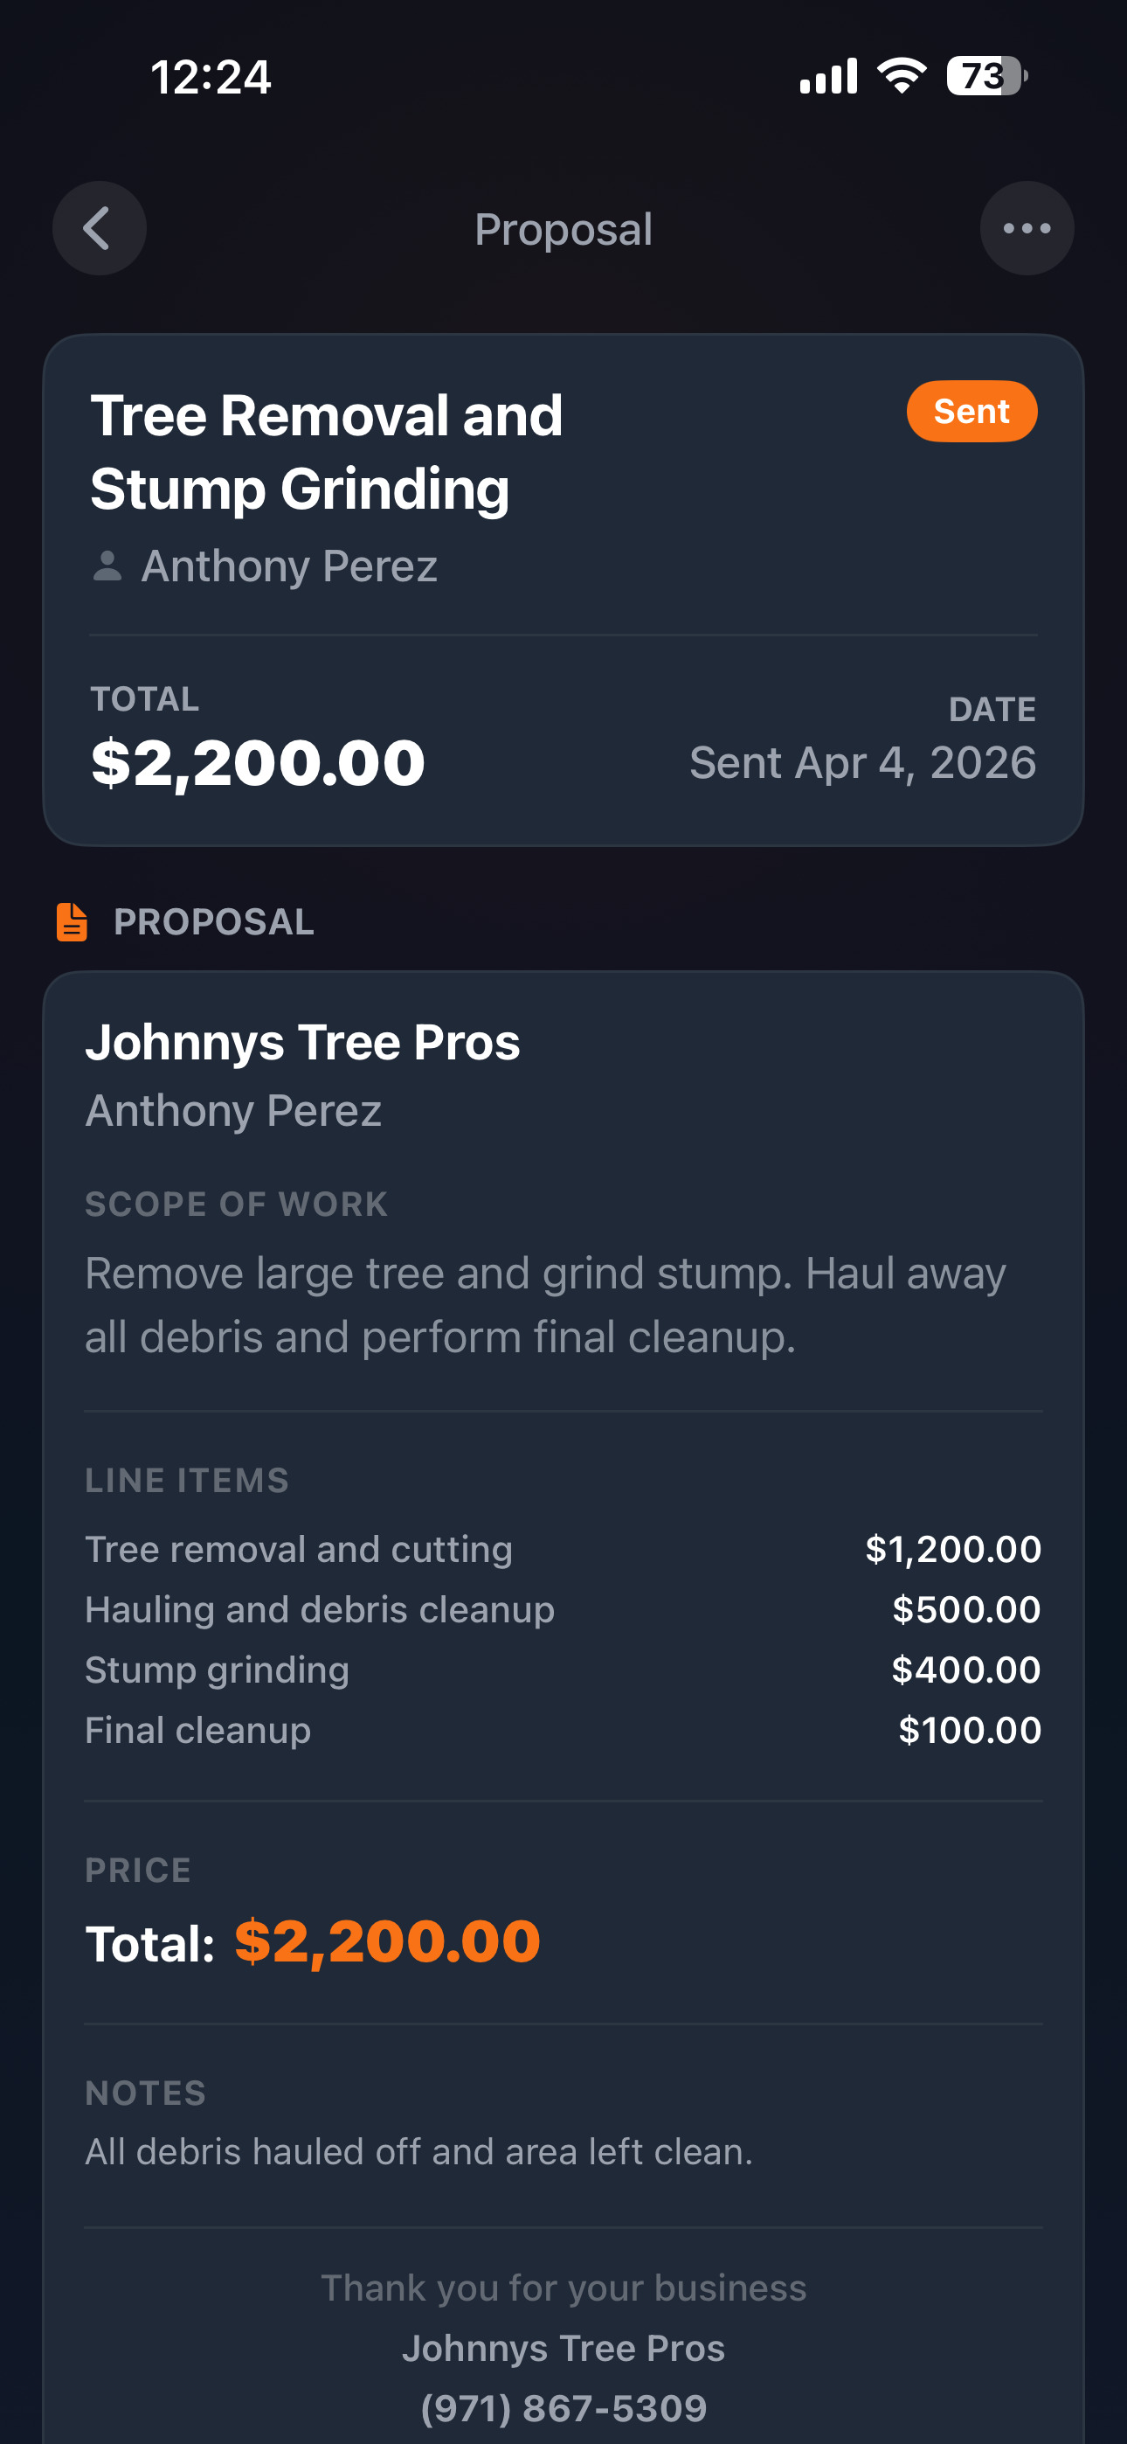This screenshot has height=2444, width=1127.
Task: Select the Stump grinding line item
Action: [x=218, y=1670]
